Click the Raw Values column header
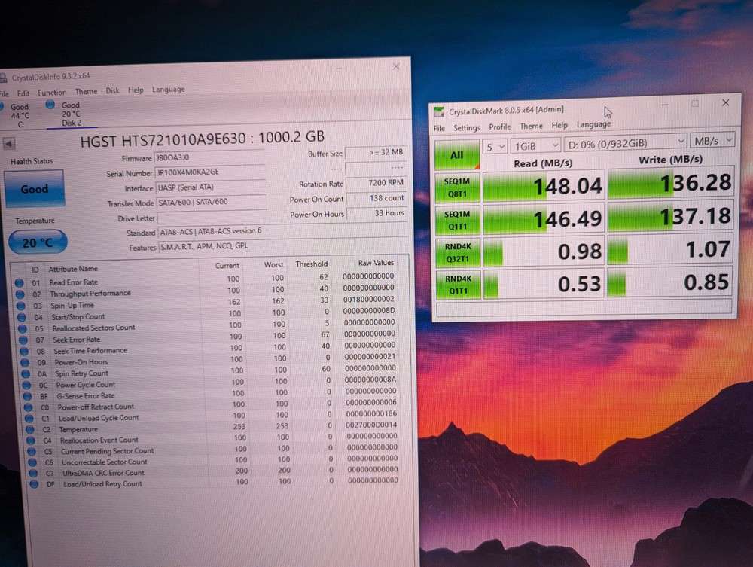This screenshot has width=753, height=567. tap(376, 263)
